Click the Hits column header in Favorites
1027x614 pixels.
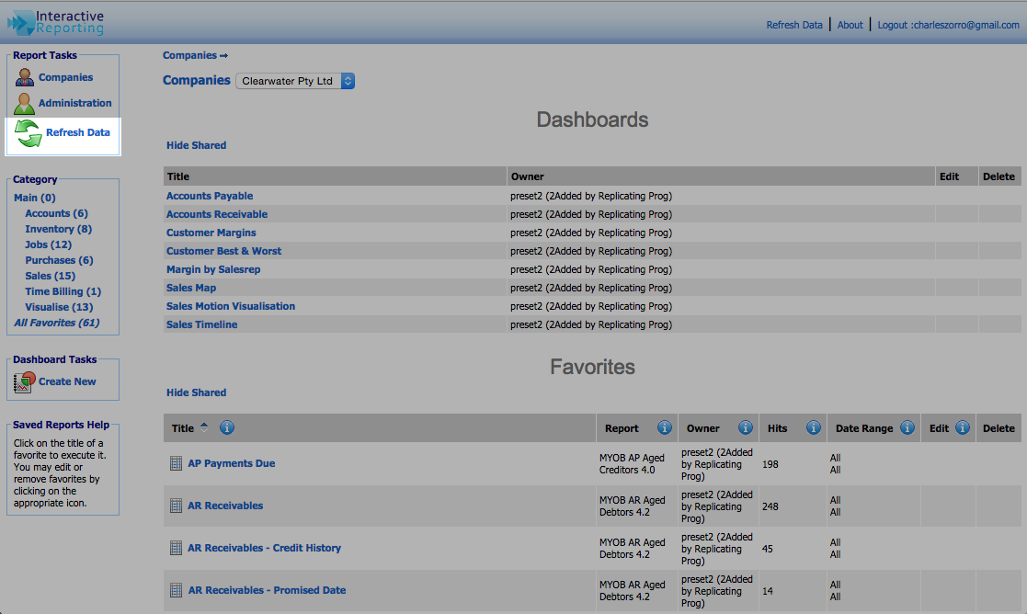(778, 428)
